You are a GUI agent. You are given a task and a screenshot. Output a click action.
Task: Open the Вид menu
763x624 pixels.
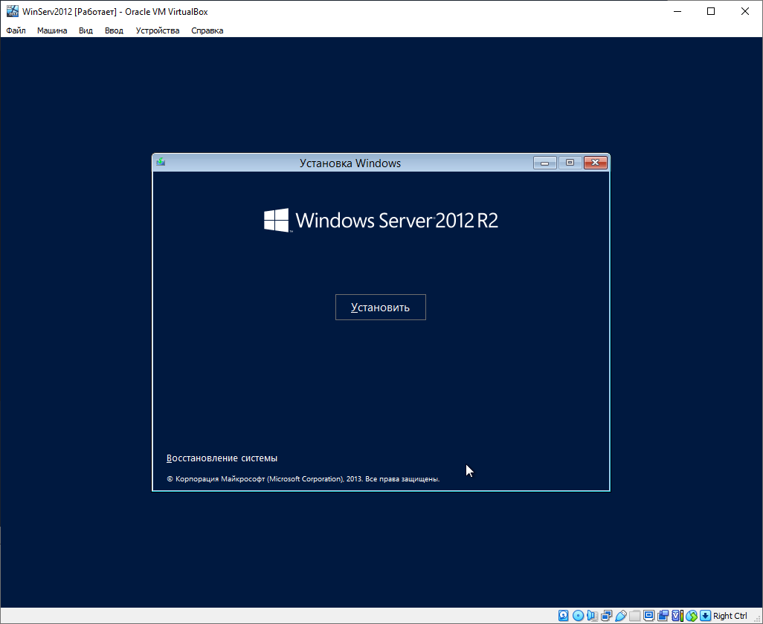[x=86, y=30]
